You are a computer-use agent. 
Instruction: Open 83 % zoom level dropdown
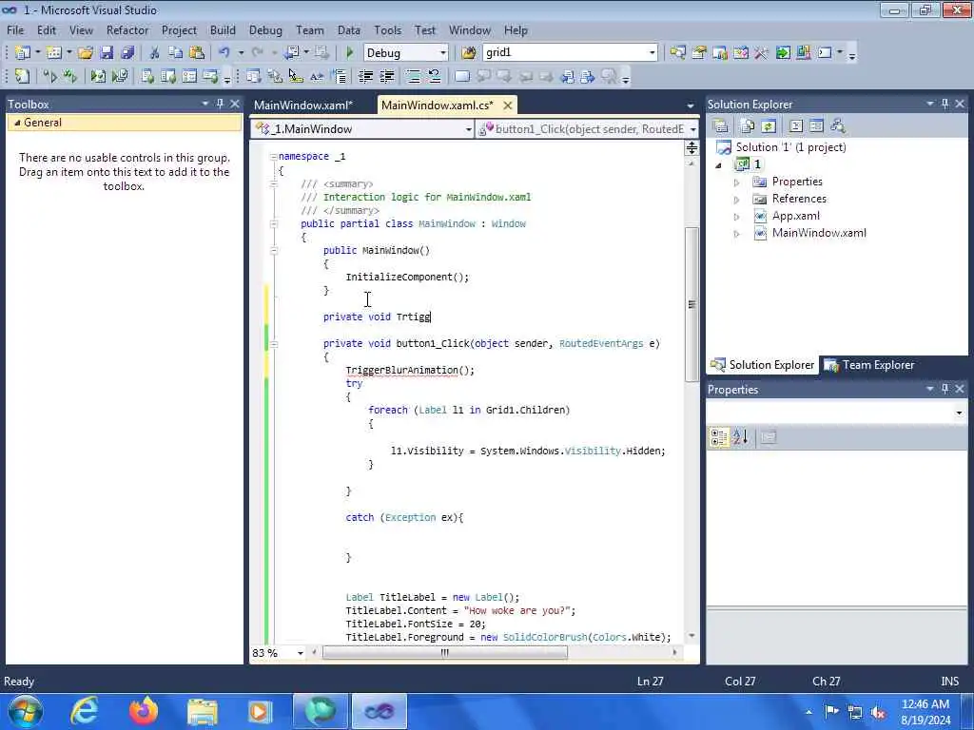coord(301,653)
